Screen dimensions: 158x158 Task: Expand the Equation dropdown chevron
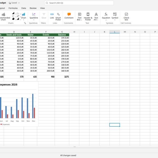[x=106, y=20]
